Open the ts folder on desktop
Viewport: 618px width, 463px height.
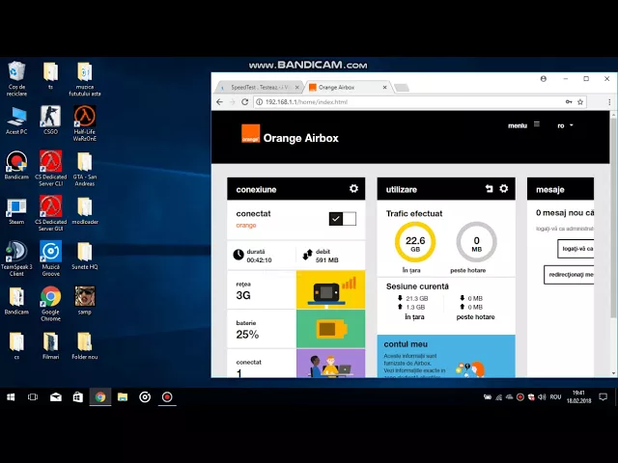[50, 76]
